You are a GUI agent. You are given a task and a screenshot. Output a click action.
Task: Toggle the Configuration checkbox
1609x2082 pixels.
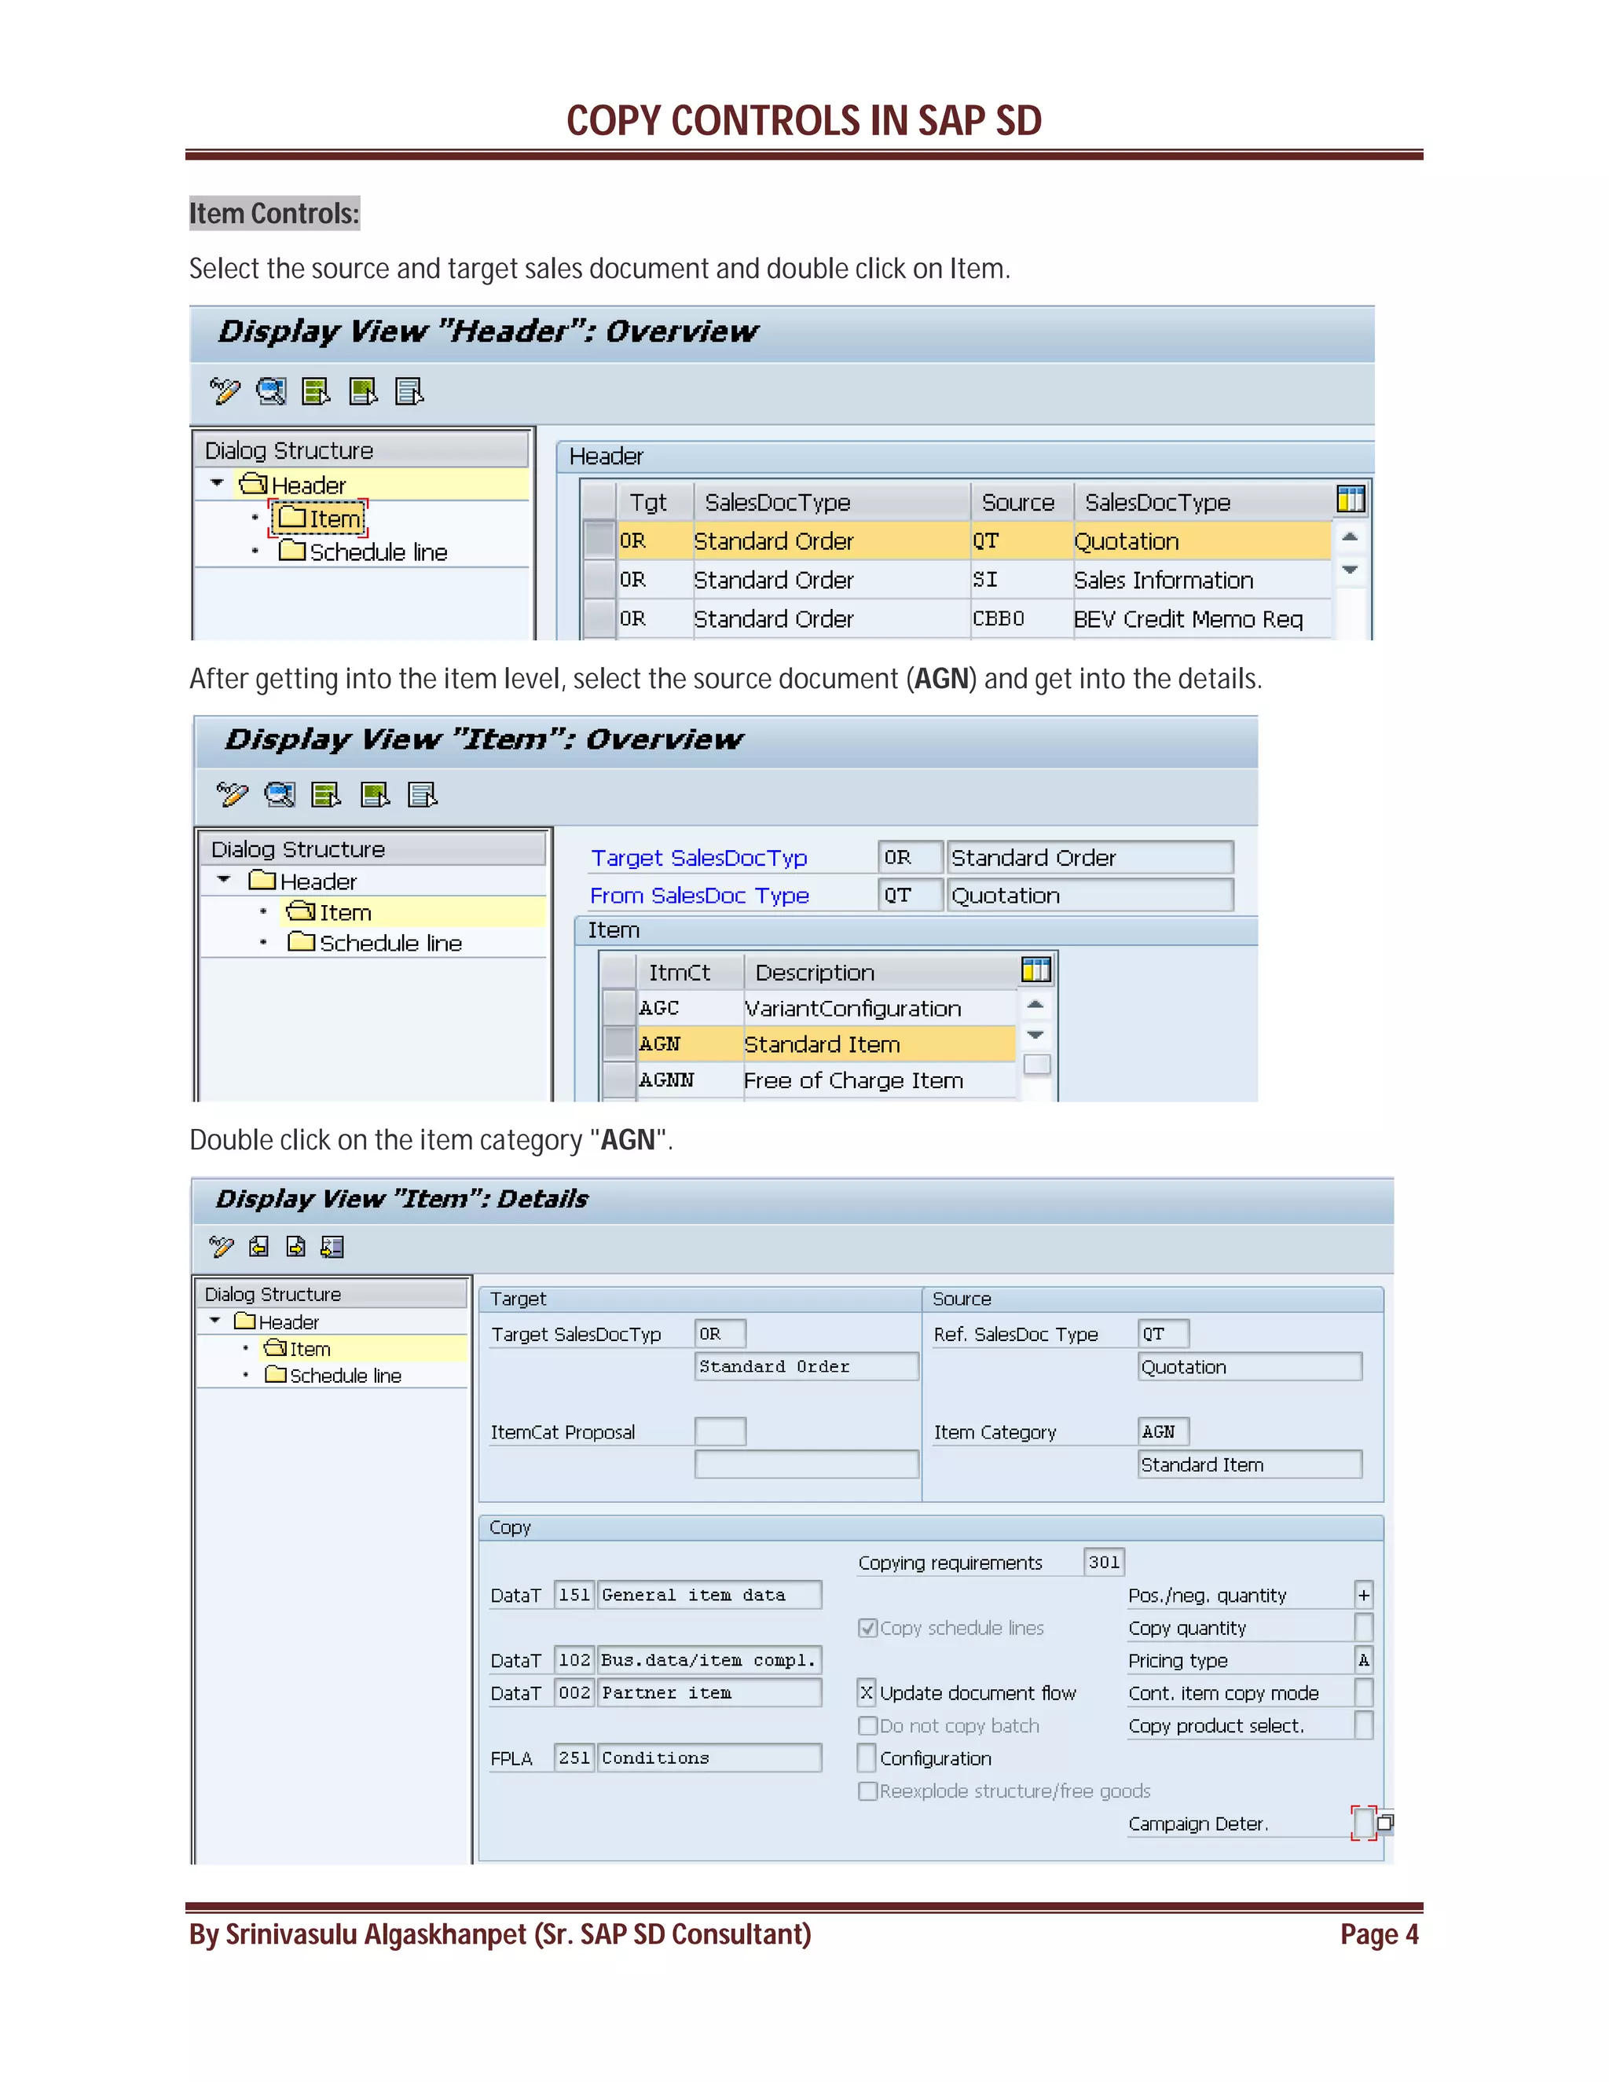pyautogui.click(x=867, y=1757)
